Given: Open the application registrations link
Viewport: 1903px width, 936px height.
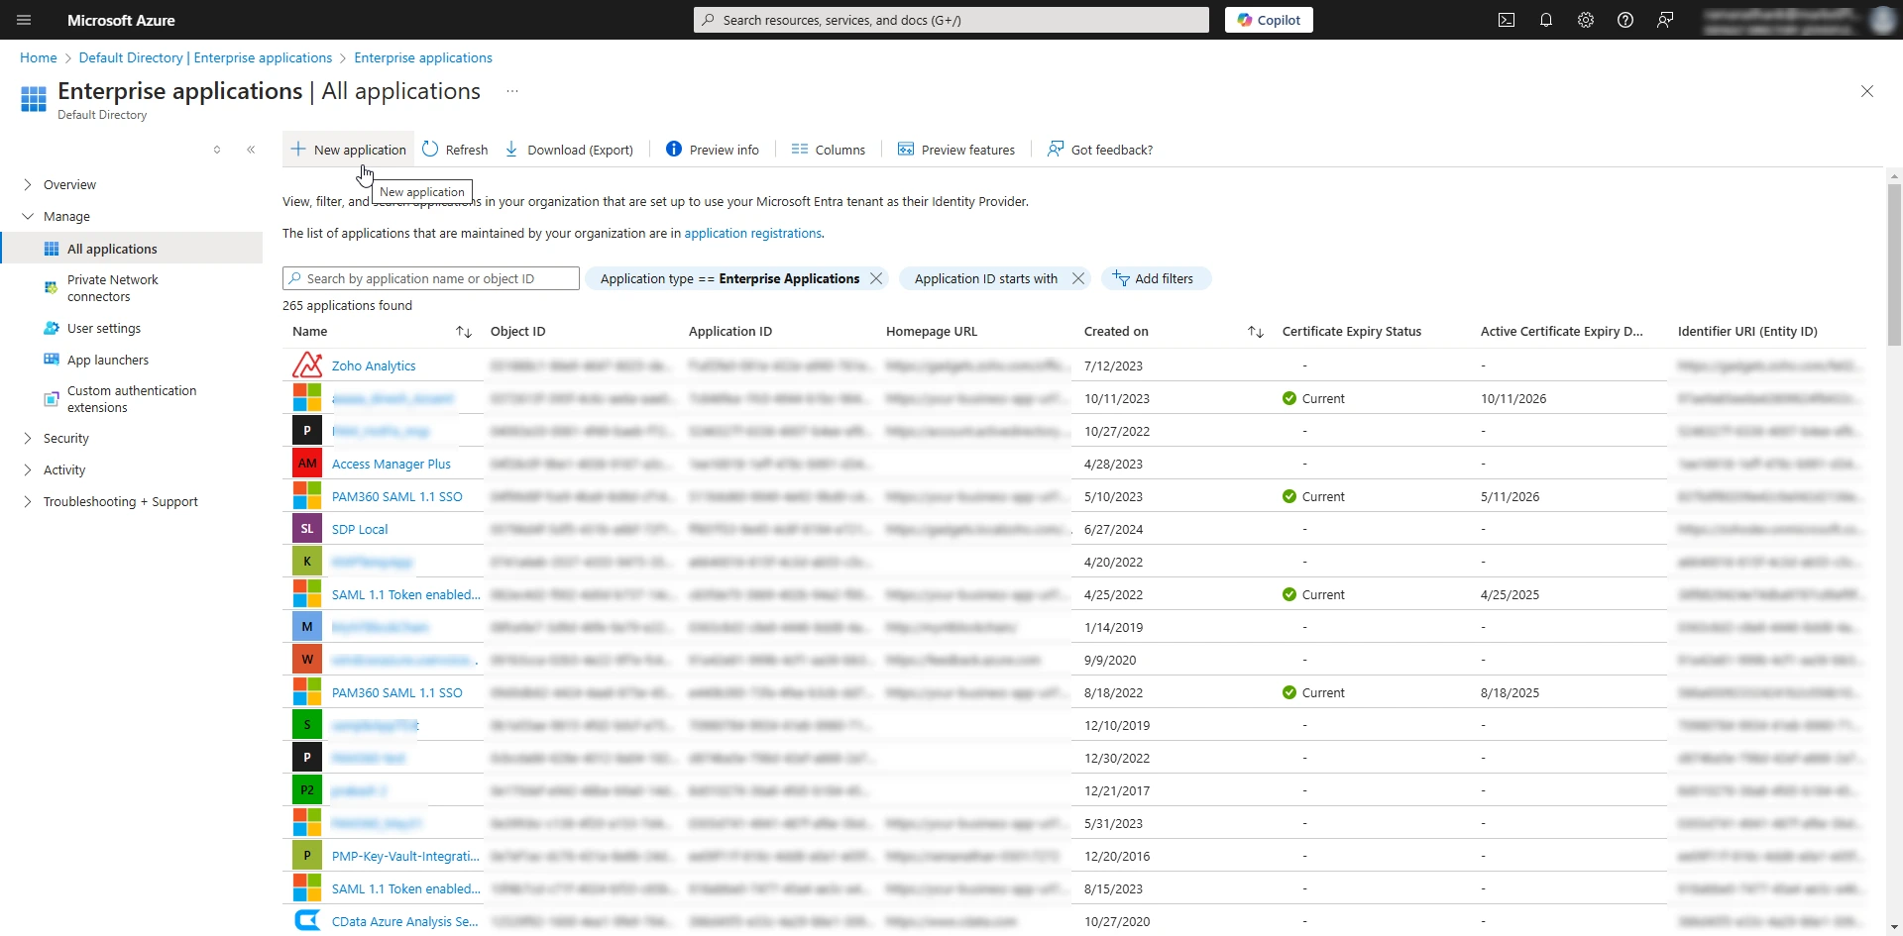Looking at the screenshot, I should [752, 233].
